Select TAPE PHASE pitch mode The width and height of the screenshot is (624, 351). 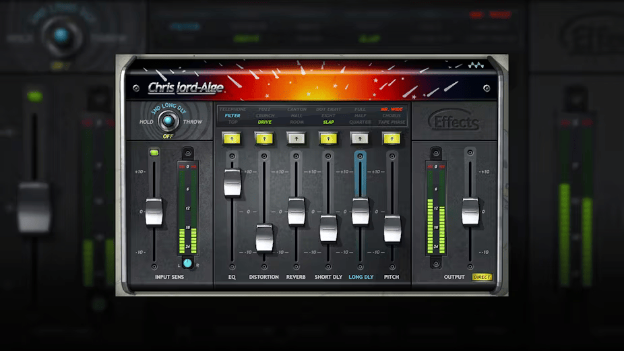click(x=392, y=122)
